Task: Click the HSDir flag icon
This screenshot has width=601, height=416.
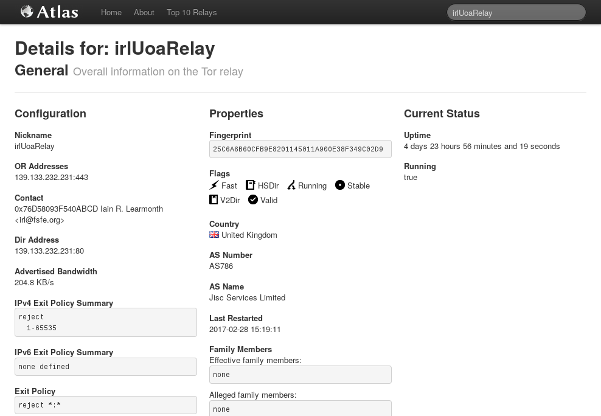Action: coord(250,185)
